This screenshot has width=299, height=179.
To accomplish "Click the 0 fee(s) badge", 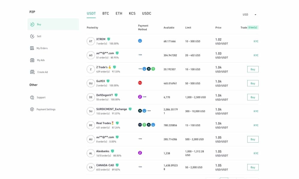I will [x=253, y=27].
